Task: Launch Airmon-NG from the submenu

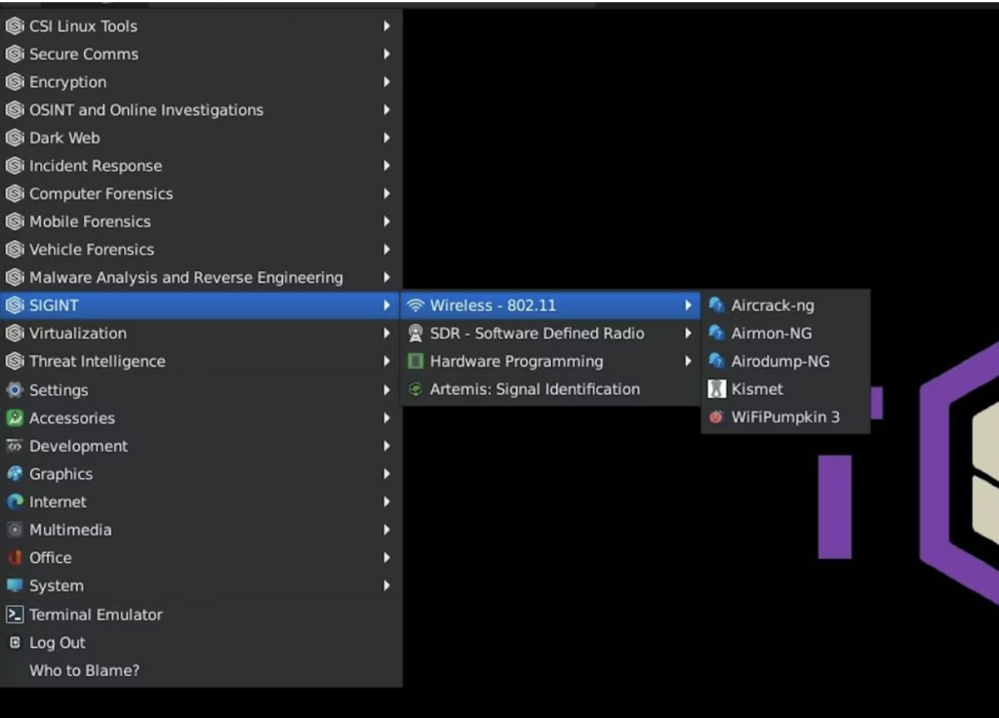Action: click(x=785, y=334)
